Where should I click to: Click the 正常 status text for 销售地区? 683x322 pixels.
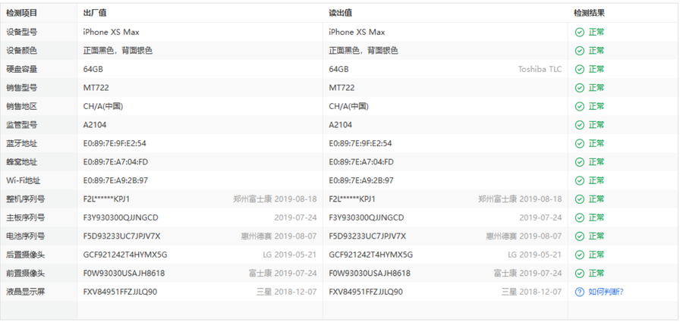pyautogui.click(x=596, y=107)
